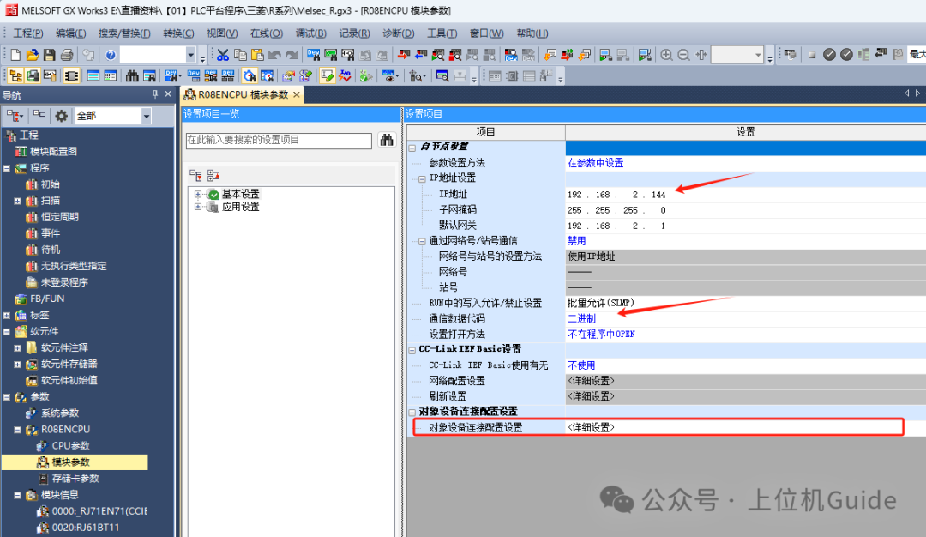The image size is (926, 537).
Task: Click the New project icon
Action: pyautogui.click(x=15, y=54)
